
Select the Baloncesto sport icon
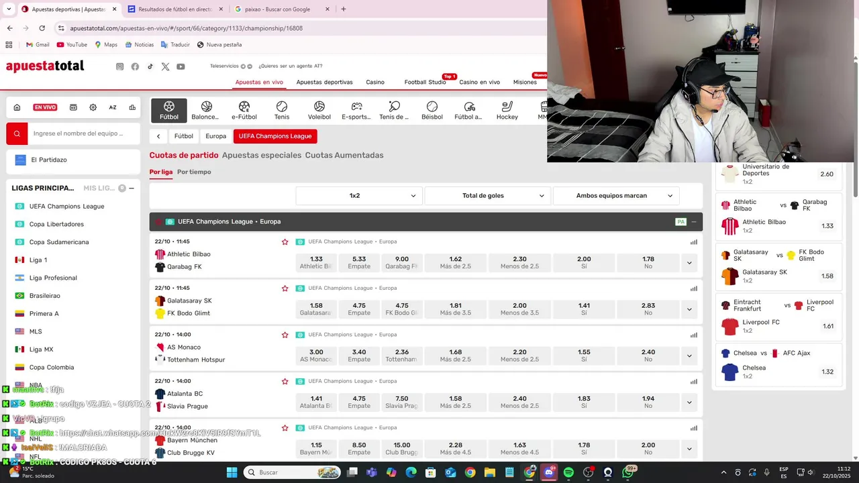pos(205,110)
